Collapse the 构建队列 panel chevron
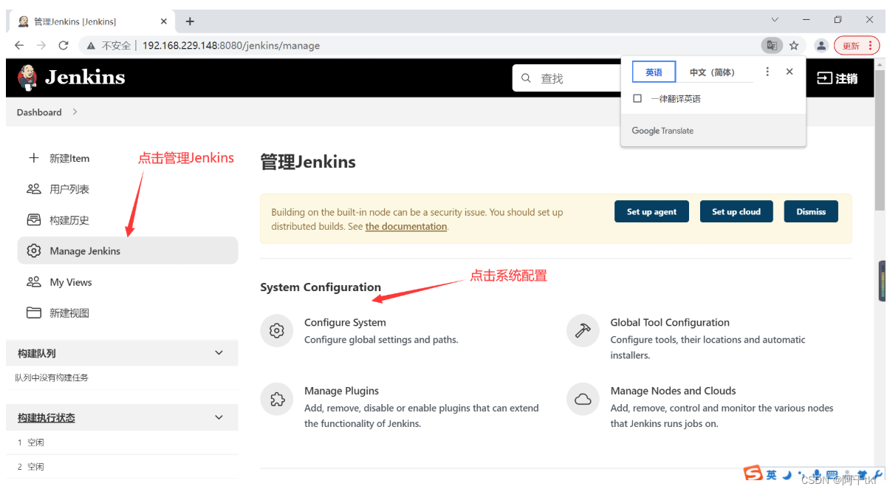Viewport: 887px width, 492px height. 219,353
